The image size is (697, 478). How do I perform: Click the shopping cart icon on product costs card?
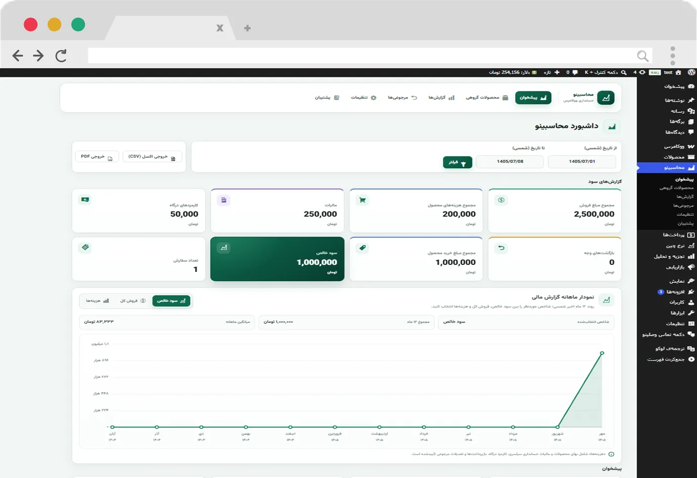coord(362,200)
